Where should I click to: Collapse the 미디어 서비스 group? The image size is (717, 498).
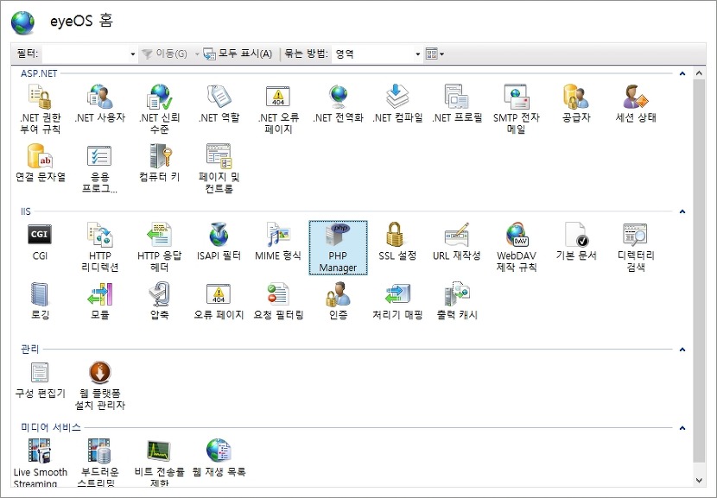(682, 428)
